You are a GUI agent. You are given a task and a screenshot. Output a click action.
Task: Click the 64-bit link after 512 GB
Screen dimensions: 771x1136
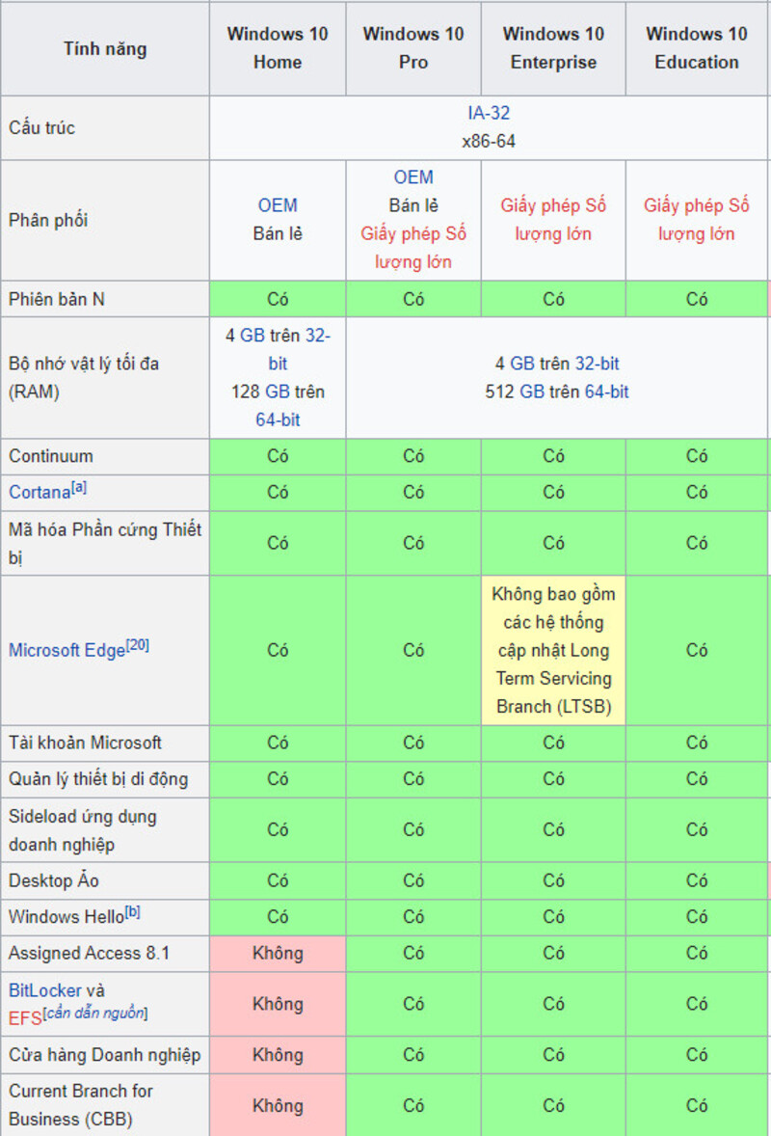click(606, 392)
